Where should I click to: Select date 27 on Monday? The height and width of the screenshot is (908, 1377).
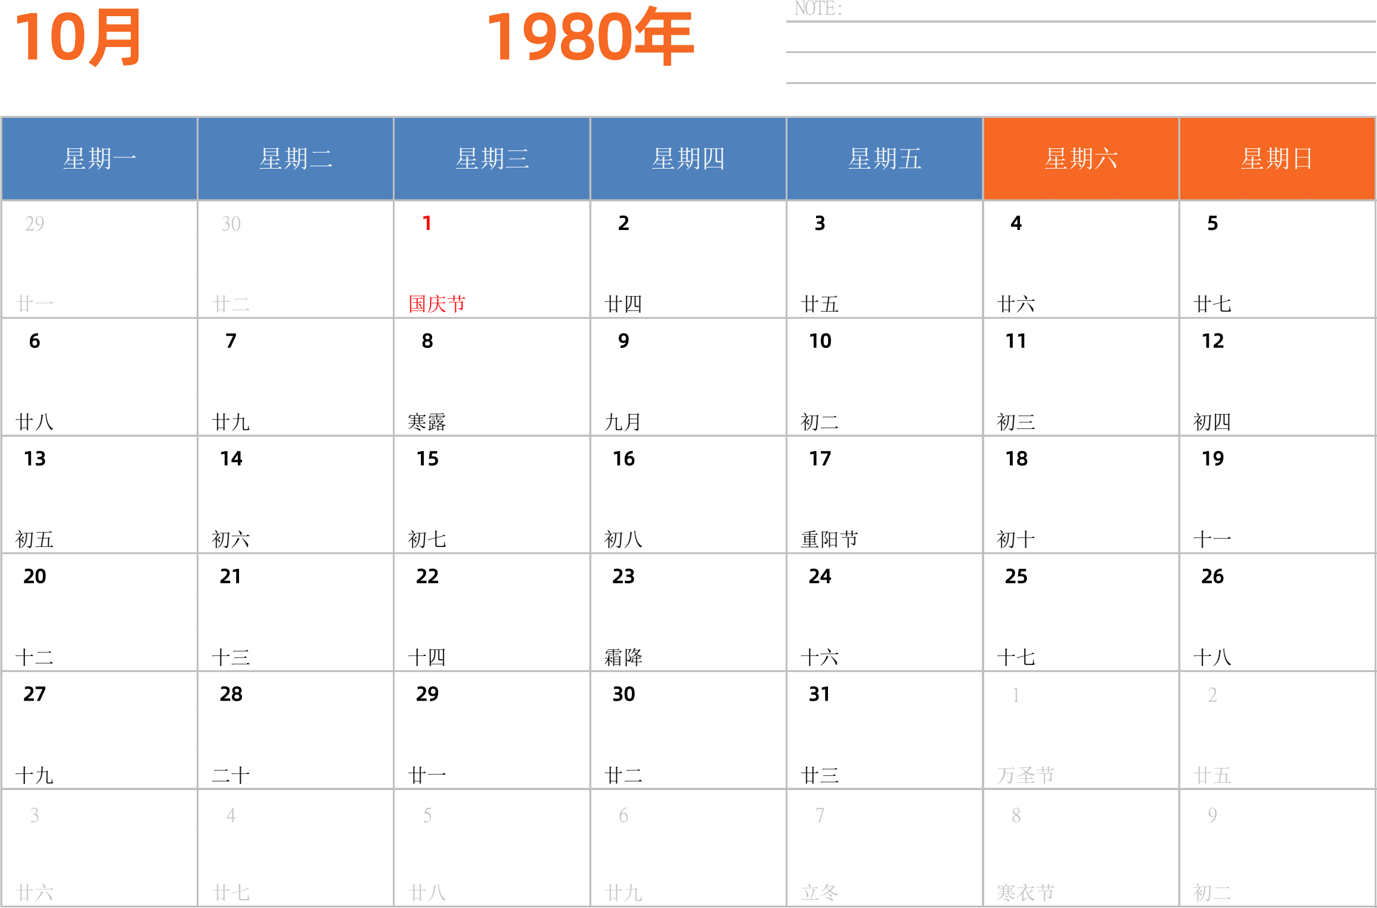(x=35, y=694)
